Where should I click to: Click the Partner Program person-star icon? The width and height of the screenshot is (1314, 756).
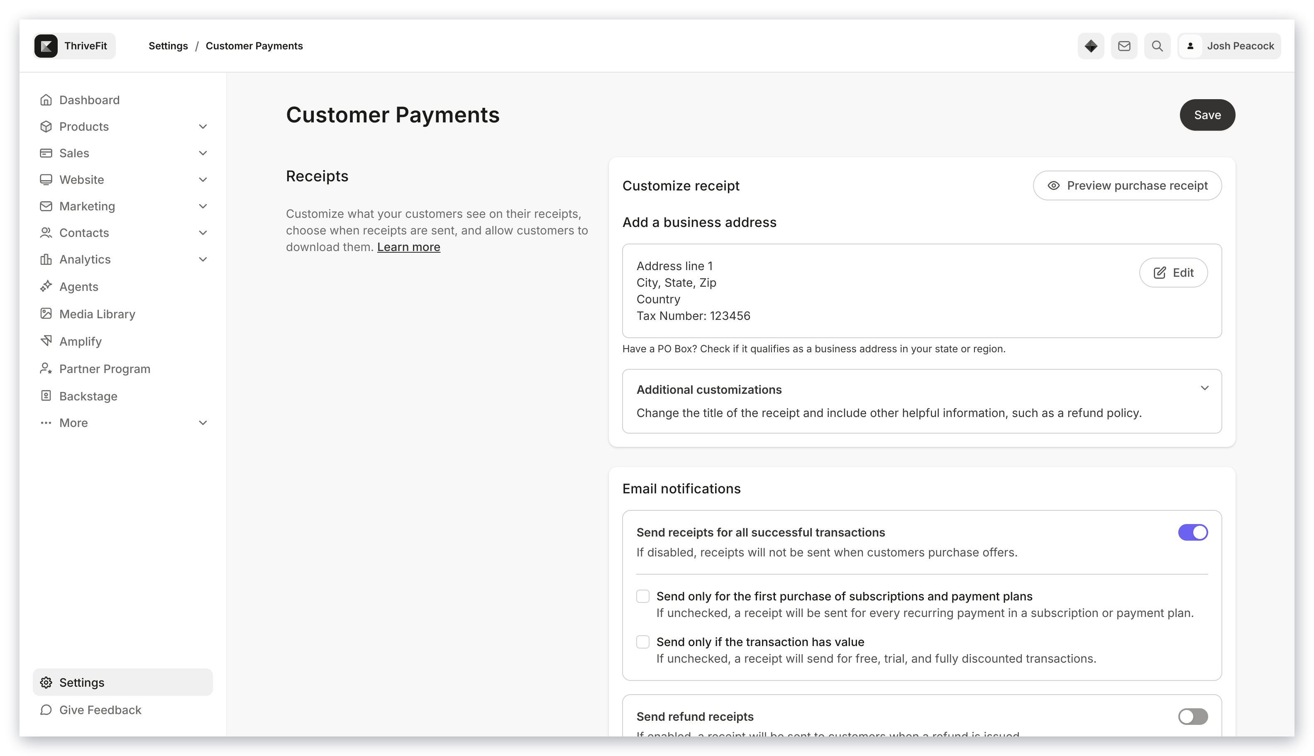[x=46, y=368]
